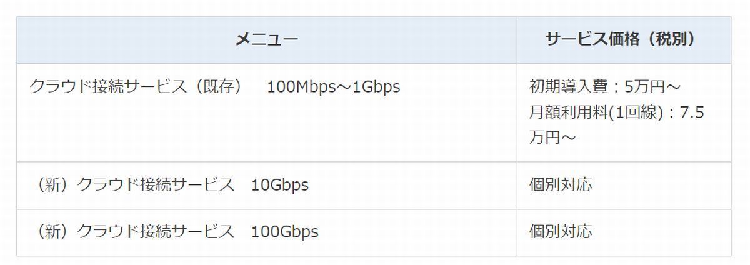Viewport: 750px width, 265px height.
Task: Click （新） label in the 100Gbps row
Action: tap(52, 232)
